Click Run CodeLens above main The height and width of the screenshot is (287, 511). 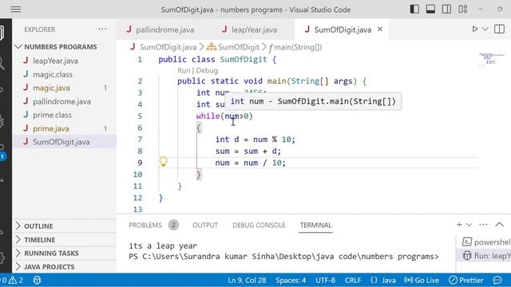[184, 70]
